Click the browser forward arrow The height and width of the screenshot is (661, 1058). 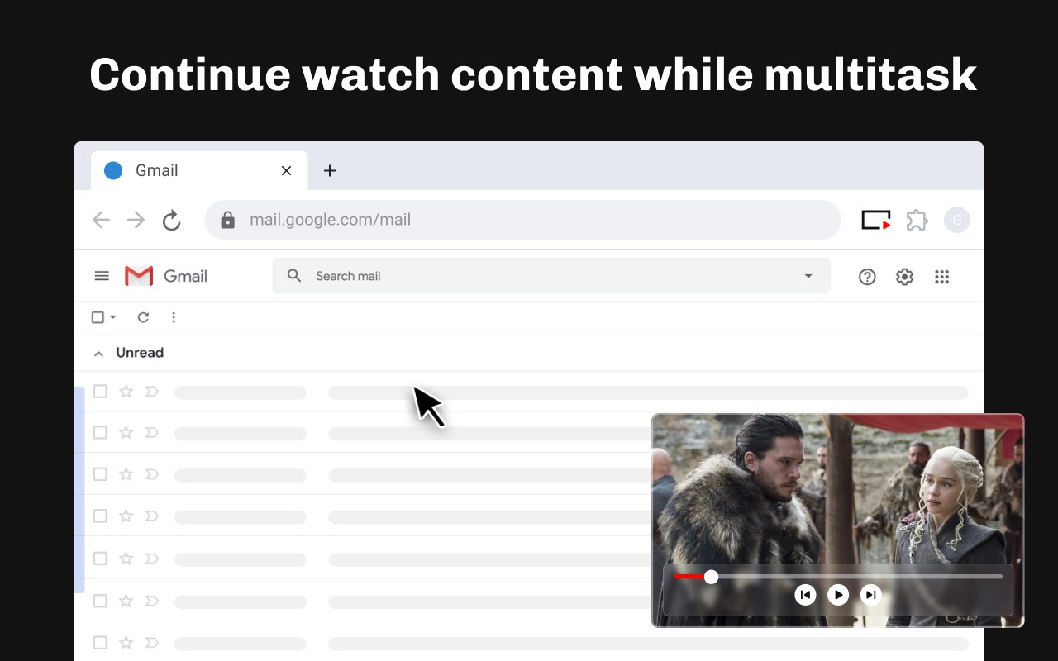(x=136, y=220)
